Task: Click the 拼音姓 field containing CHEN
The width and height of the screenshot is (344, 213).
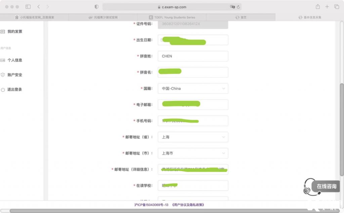Action: [193, 56]
